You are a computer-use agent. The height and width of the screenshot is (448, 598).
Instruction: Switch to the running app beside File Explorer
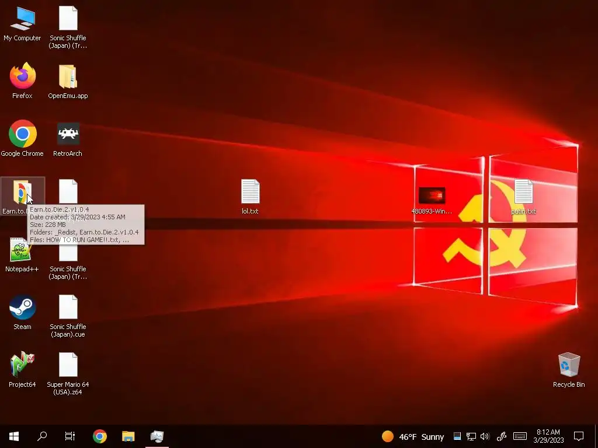click(x=157, y=436)
